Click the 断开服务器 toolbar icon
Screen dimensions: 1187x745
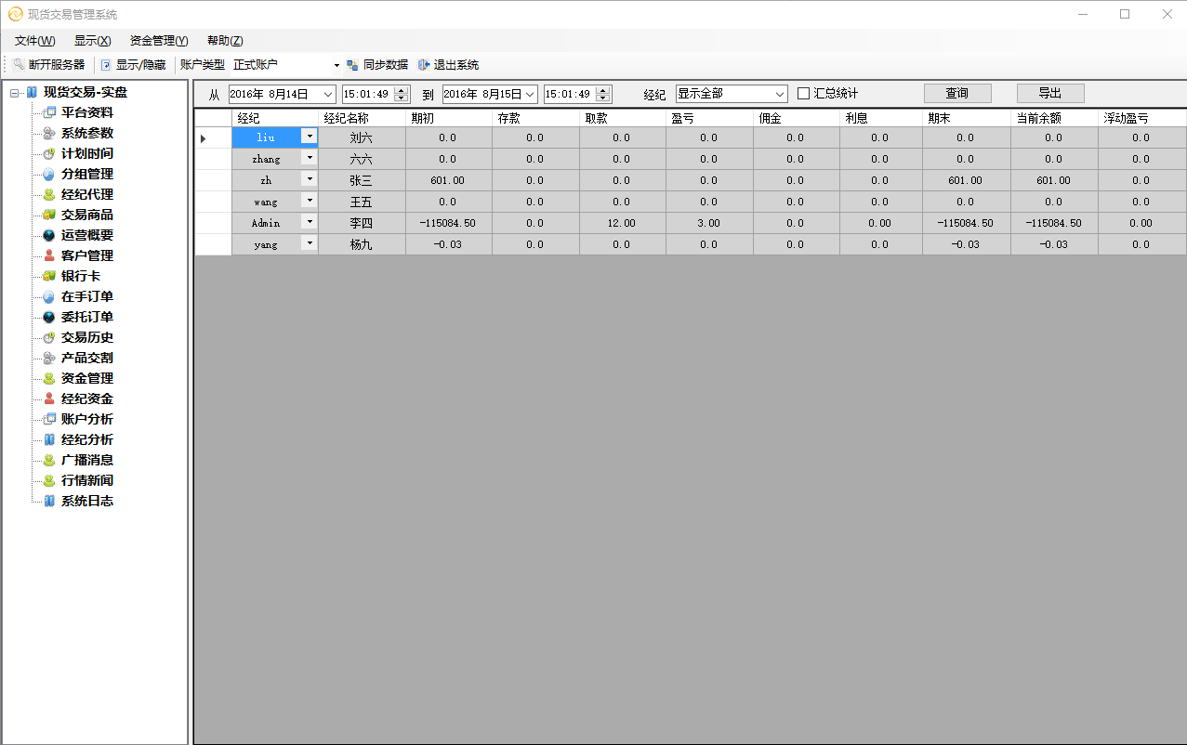coord(19,65)
